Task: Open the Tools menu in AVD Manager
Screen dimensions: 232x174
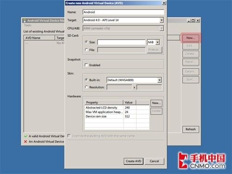Action: click(x=28, y=25)
